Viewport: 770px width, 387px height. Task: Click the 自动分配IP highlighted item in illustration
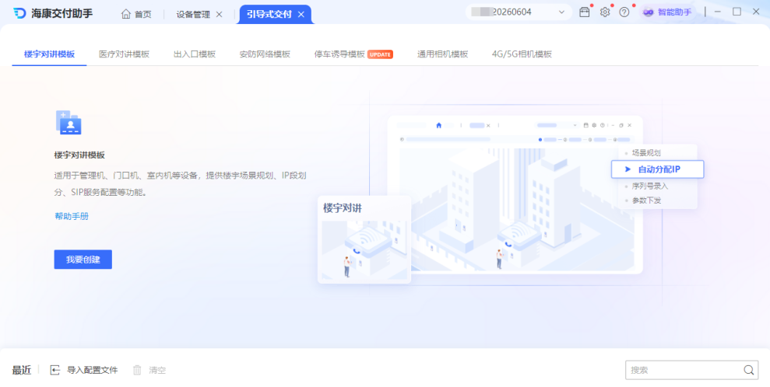658,169
